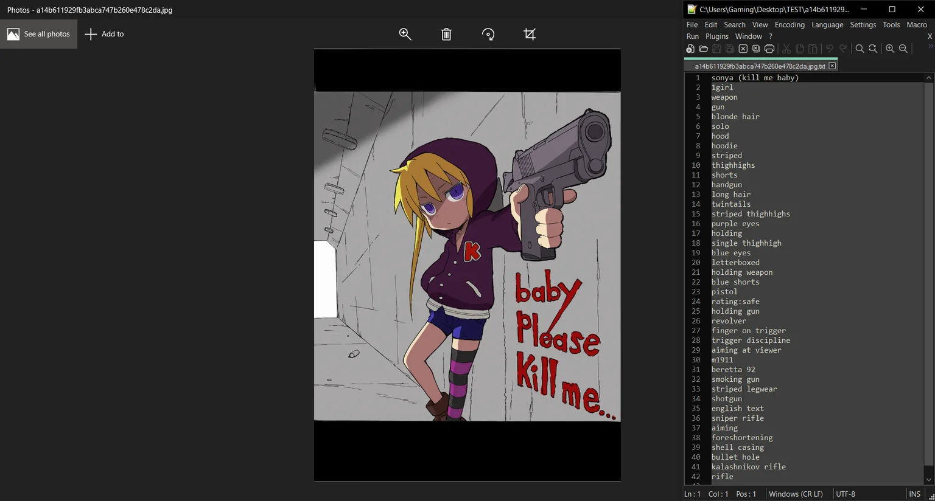
Task: Click the Paste icon in Notepad++ toolbar
Action: coord(813,49)
